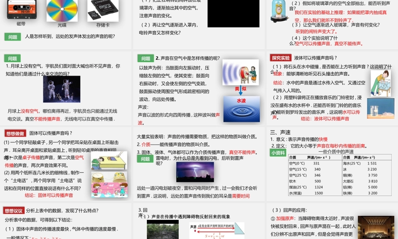
Task: Click the question 液体可以传播声音吗？
Action: [x=316, y=58]
